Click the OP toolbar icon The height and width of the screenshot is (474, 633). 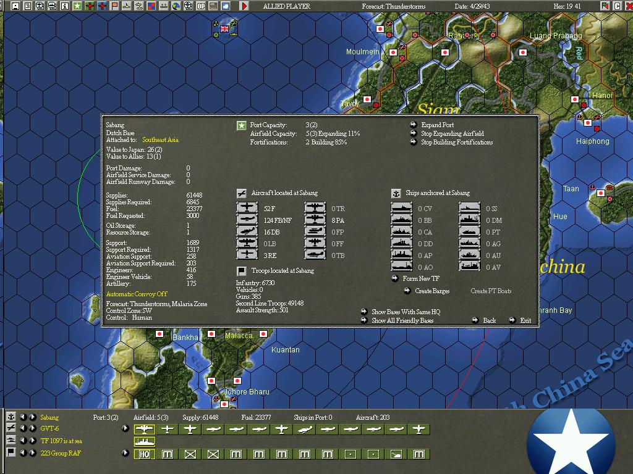(201, 6)
